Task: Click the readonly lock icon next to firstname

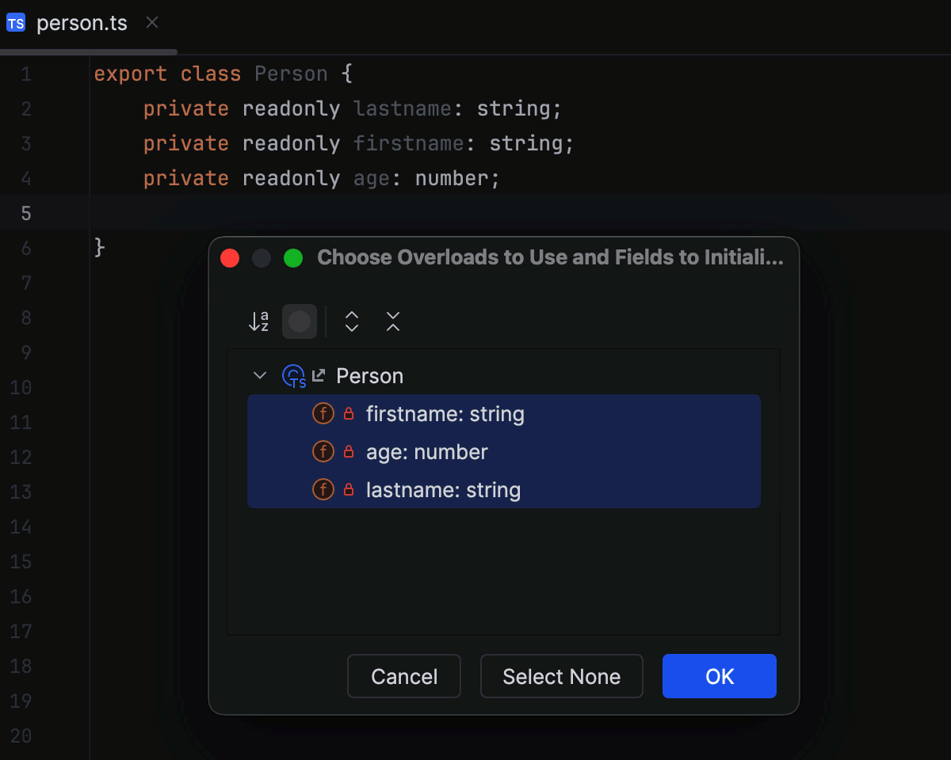Action: (347, 413)
